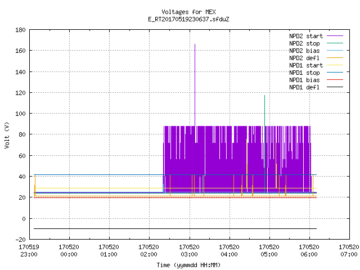Image resolution: width=360 pixels, height=270 pixels.
Task: Click the x-axis tick '170520 06:00'
Action: click(309, 251)
